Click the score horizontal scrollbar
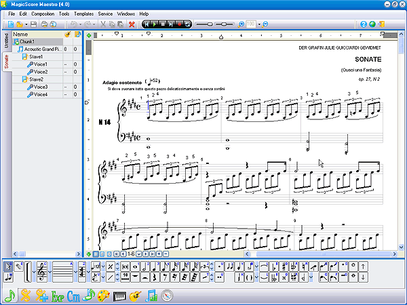 click(321, 254)
